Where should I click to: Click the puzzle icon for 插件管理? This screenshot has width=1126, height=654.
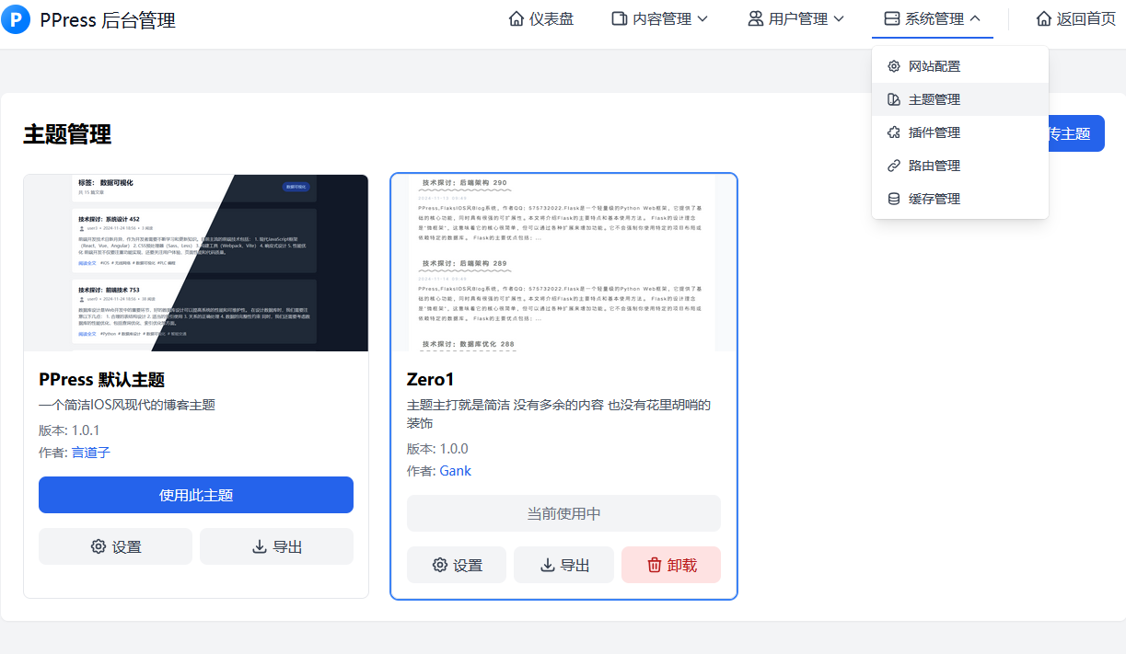893,132
